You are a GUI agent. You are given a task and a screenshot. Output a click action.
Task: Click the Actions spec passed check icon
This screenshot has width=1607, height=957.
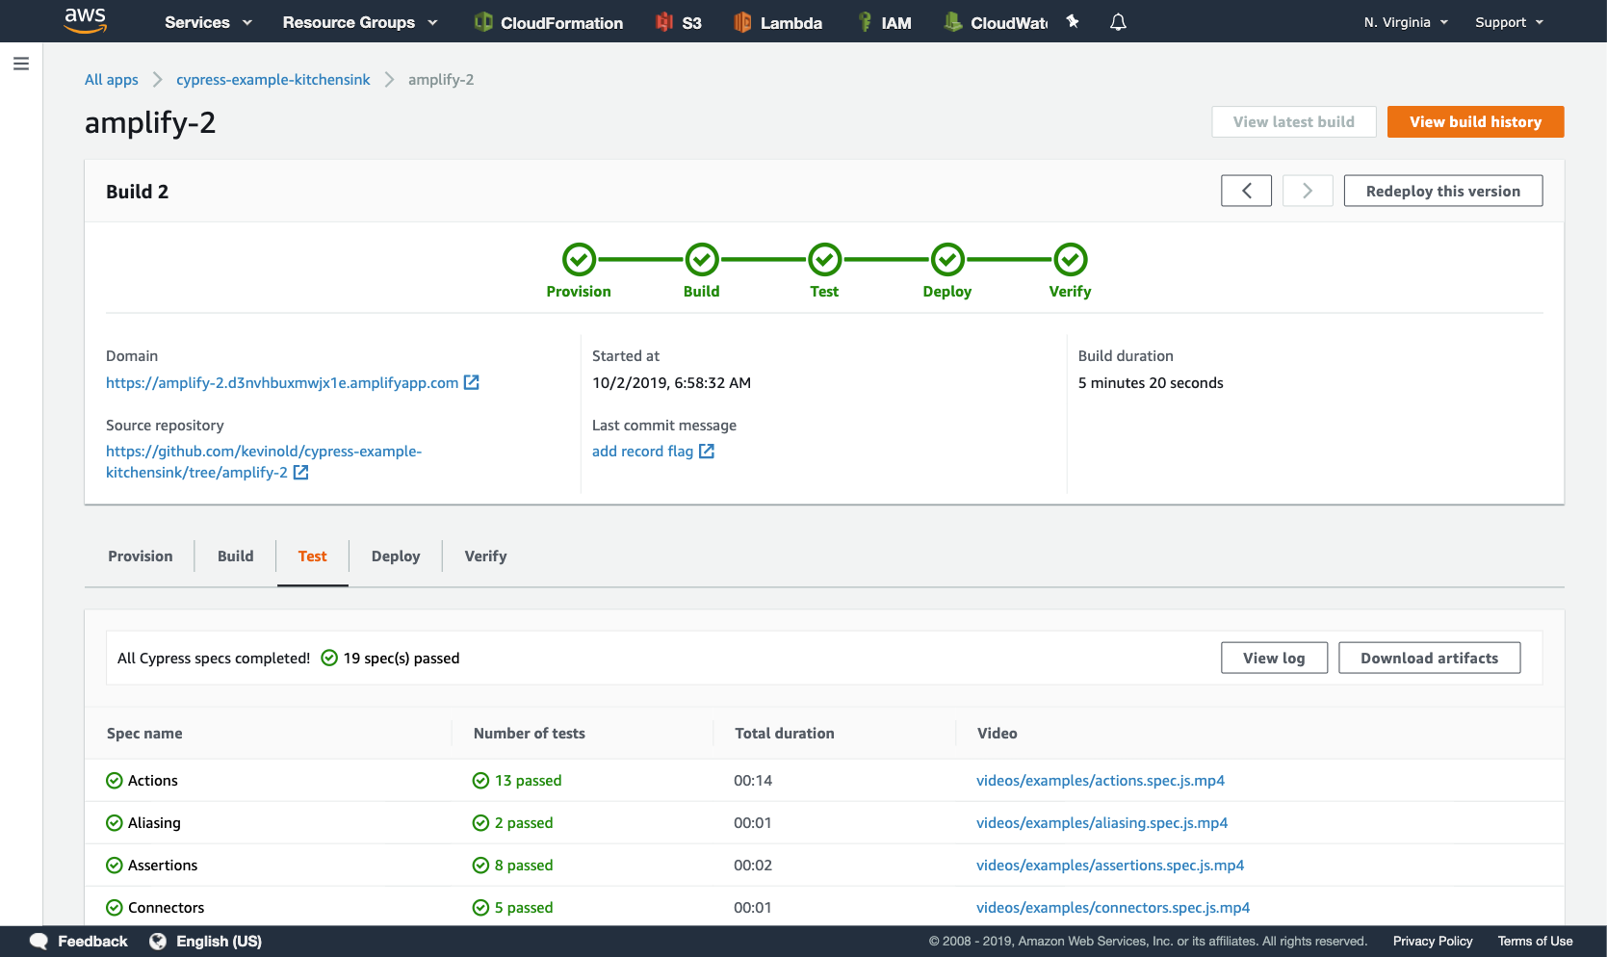115,781
